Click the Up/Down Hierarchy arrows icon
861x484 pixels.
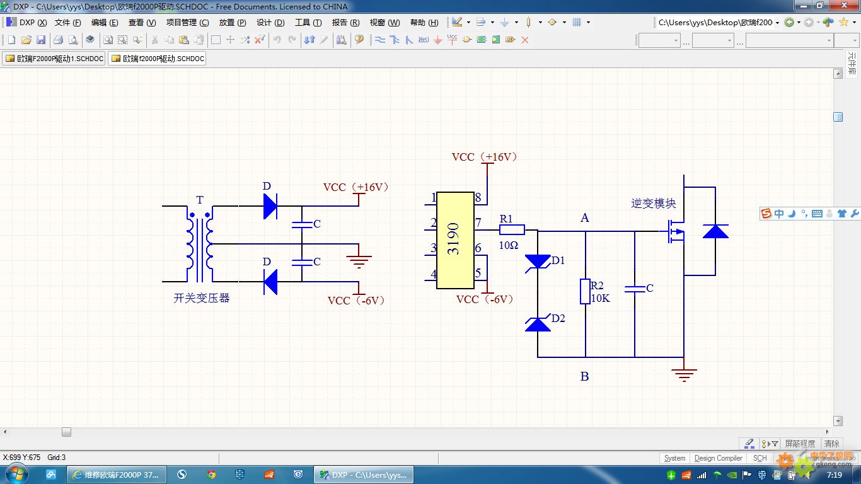click(309, 40)
